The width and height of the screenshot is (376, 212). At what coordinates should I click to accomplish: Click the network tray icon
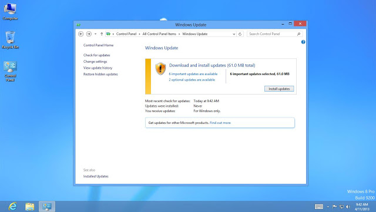pyautogui.click(x=341, y=207)
